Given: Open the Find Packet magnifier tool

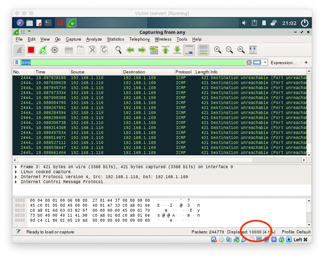Looking at the screenshot, I should pyautogui.click(x=118, y=50).
